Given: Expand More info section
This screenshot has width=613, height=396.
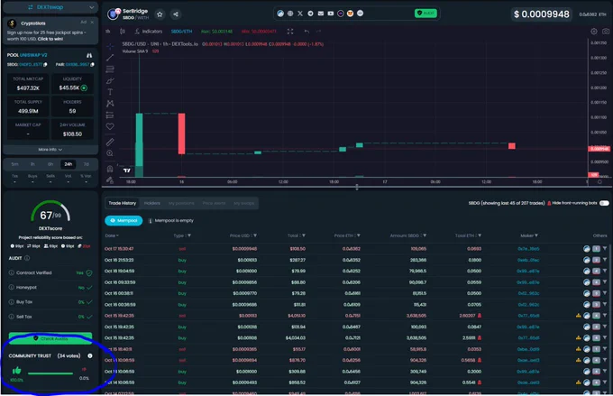Looking at the screenshot, I should pos(50,150).
